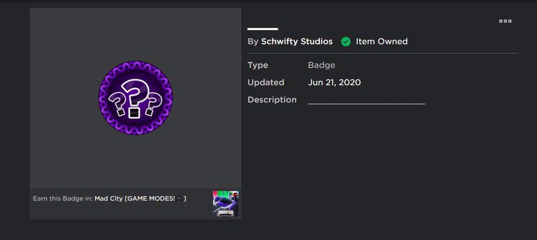The height and width of the screenshot is (240, 537).
Task: Open the Schwifty Studios creator page
Action: (x=297, y=41)
